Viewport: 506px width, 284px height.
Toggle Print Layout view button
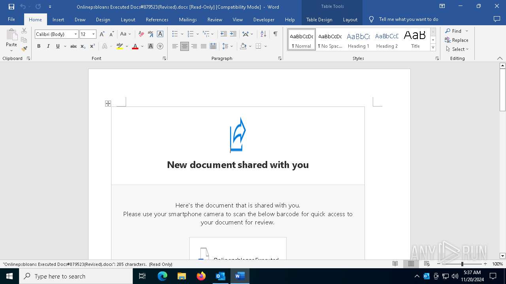coord(411,264)
